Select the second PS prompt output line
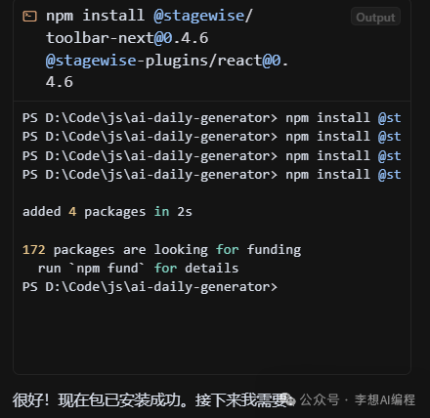This screenshot has width=430, height=418. [x=212, y=137]
